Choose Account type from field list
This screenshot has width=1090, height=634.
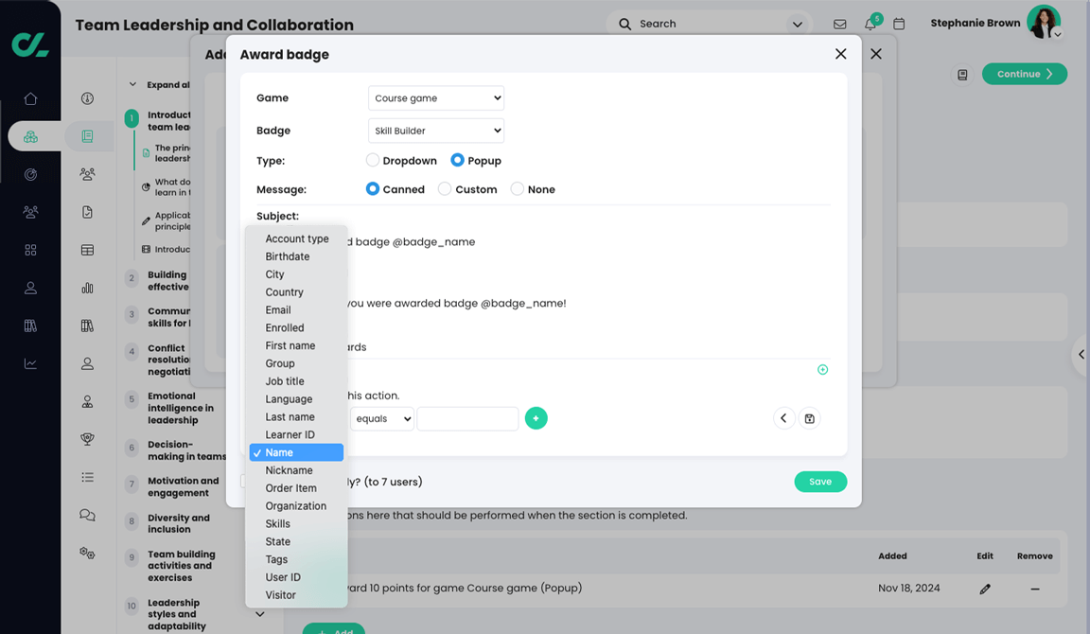tap(297, 238)
